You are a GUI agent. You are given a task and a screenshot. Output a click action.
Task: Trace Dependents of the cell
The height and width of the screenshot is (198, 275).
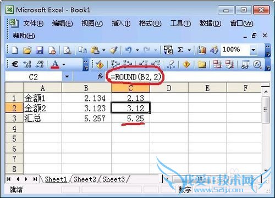click(143, 64)
